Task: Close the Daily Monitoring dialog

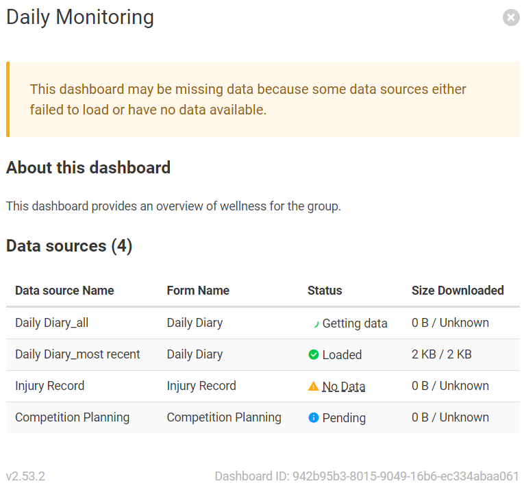Action: 511,17
